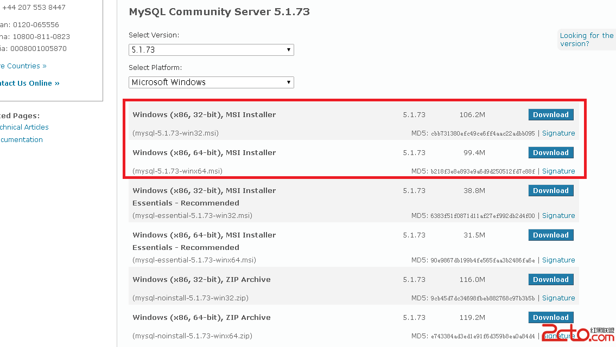Select the 'Windows (x86, 64-bit), ZIP Archive' title

coord(201,318)
